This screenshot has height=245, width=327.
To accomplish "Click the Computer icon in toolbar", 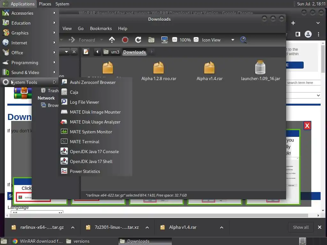I will (164, 40).
